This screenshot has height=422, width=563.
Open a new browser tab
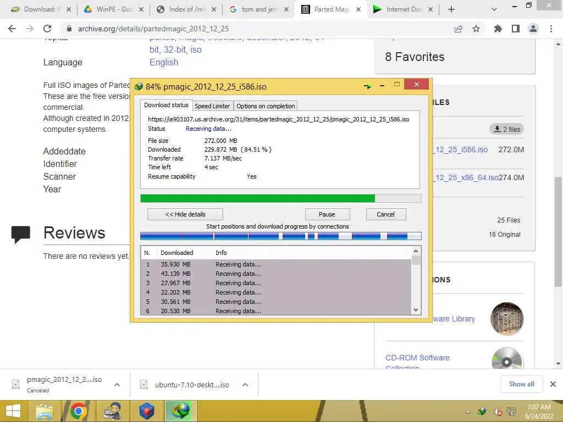click(x=451, y=9)
